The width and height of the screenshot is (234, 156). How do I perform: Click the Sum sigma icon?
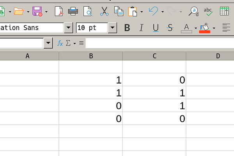click(x=68, y=43)
